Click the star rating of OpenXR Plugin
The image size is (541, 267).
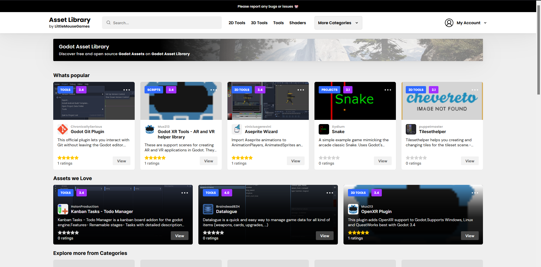click(358, 233)
